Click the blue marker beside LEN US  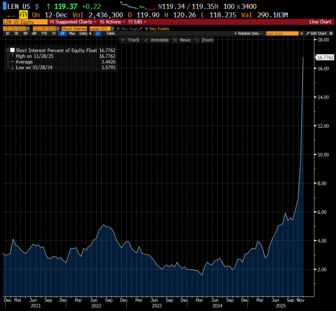(5, 6)
